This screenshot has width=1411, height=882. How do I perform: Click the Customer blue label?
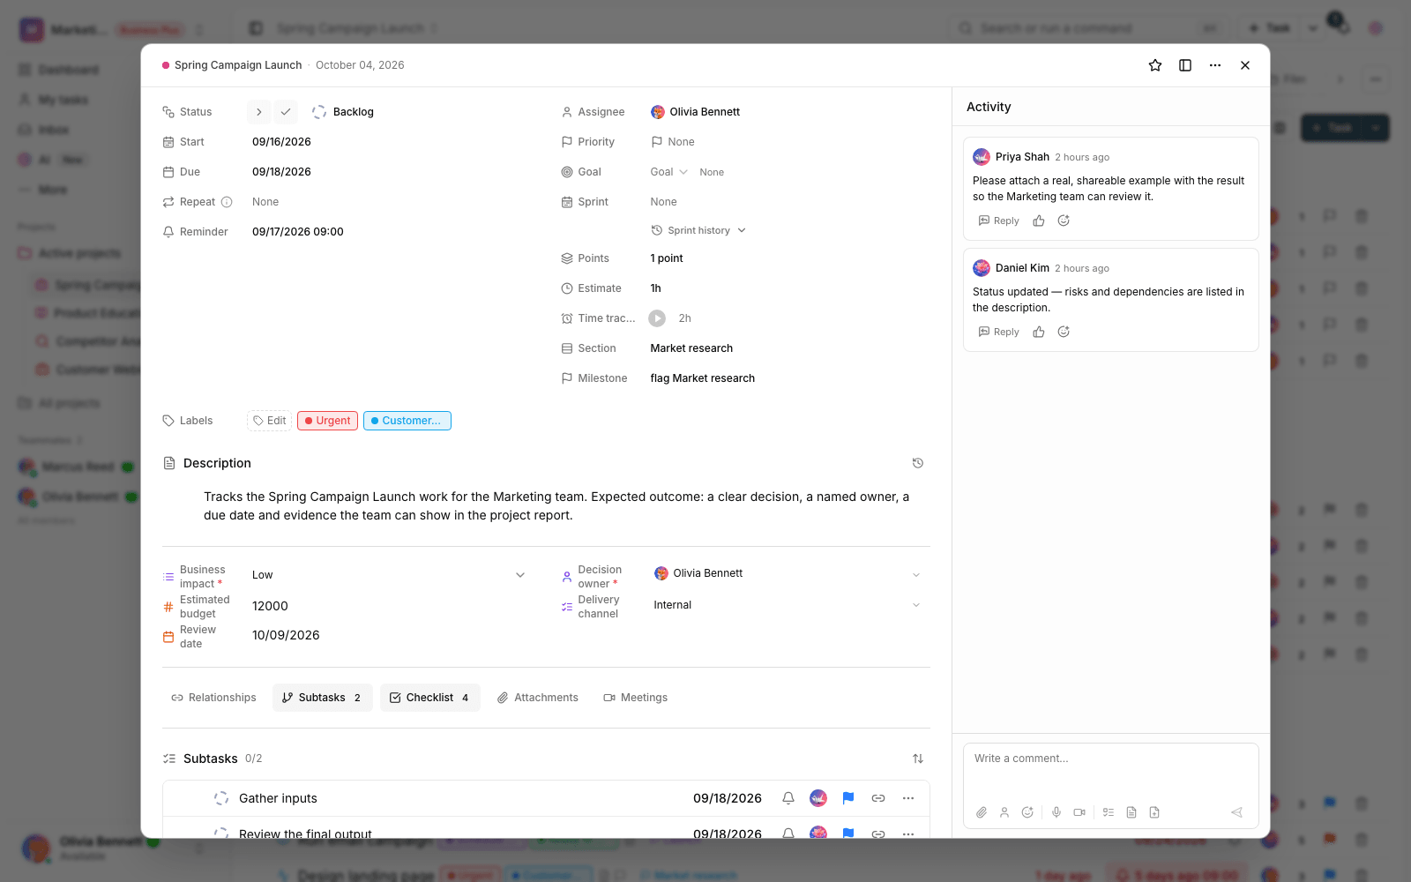click(x=407, y=421)
